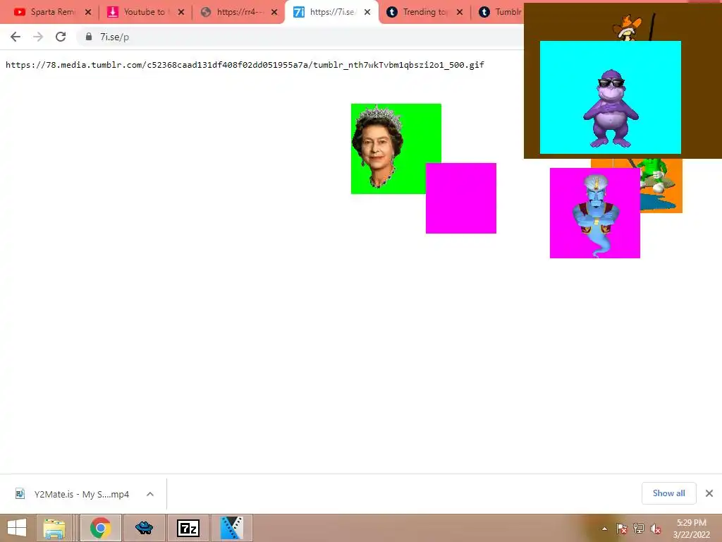Switch to the Youtube to downloader tab
This screenshot has height=542, width=722.
click(145, 12)
